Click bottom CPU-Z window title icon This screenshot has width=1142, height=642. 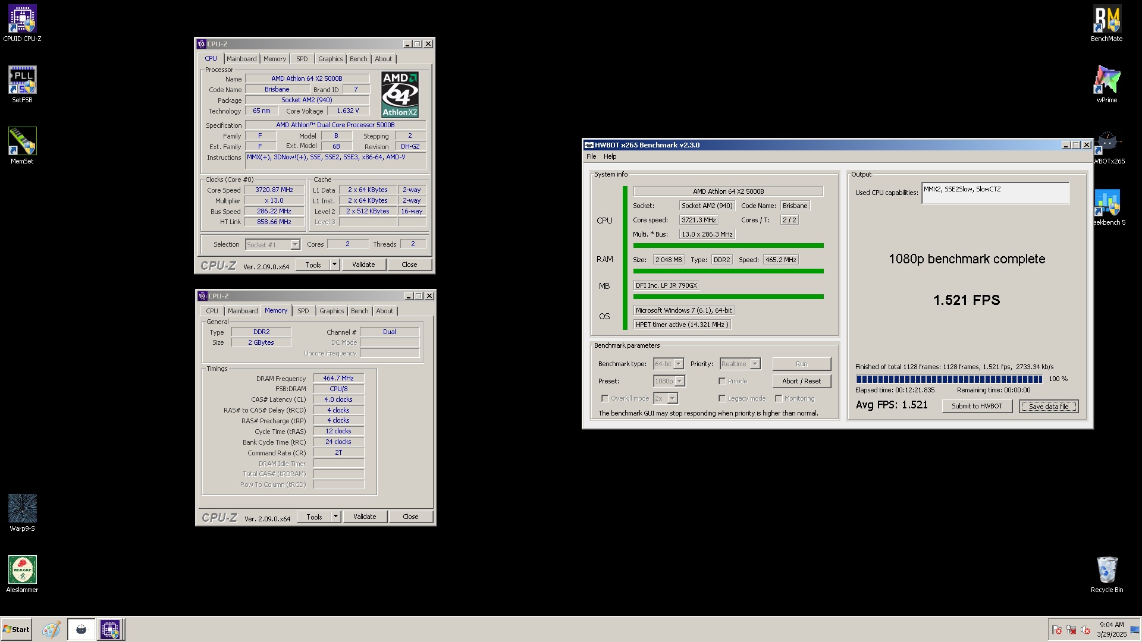pos(203,296)
